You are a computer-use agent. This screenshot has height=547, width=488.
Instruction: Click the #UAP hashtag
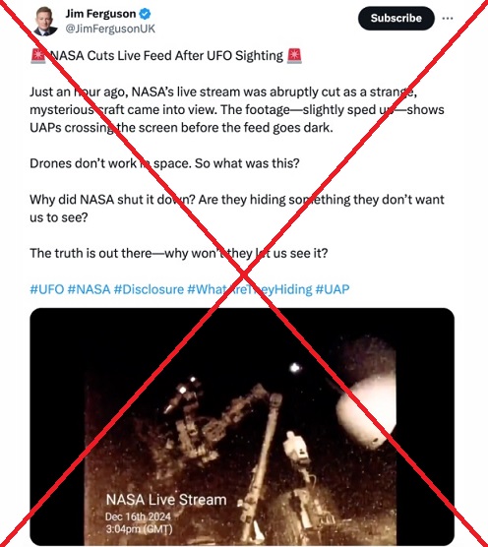[x=333, y=289]
